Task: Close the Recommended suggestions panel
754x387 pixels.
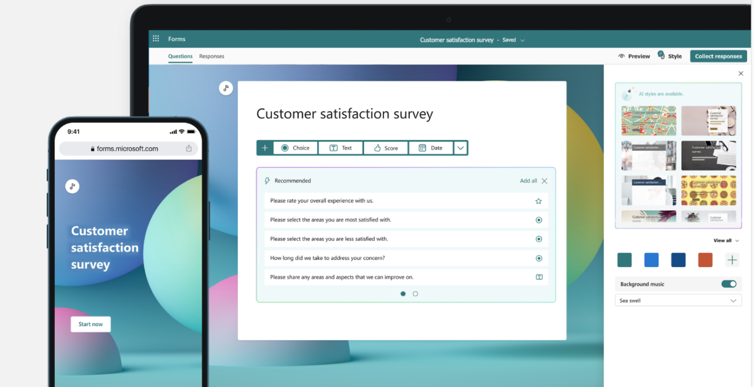Action: click(x=544, y=181)
